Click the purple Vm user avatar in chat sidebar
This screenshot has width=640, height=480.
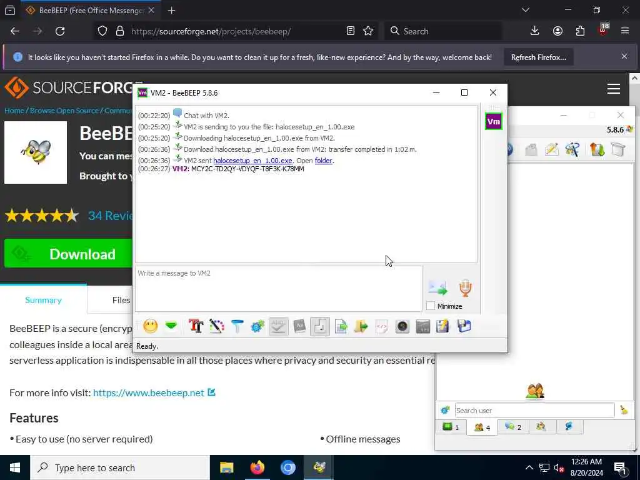coord(494,122)
